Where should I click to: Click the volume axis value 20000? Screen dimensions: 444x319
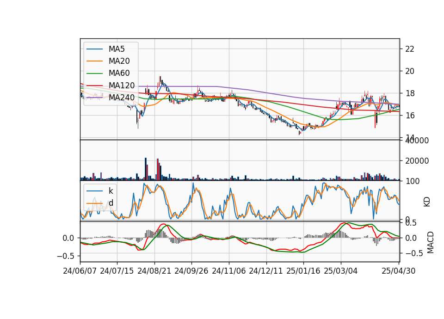pos(417,161)
